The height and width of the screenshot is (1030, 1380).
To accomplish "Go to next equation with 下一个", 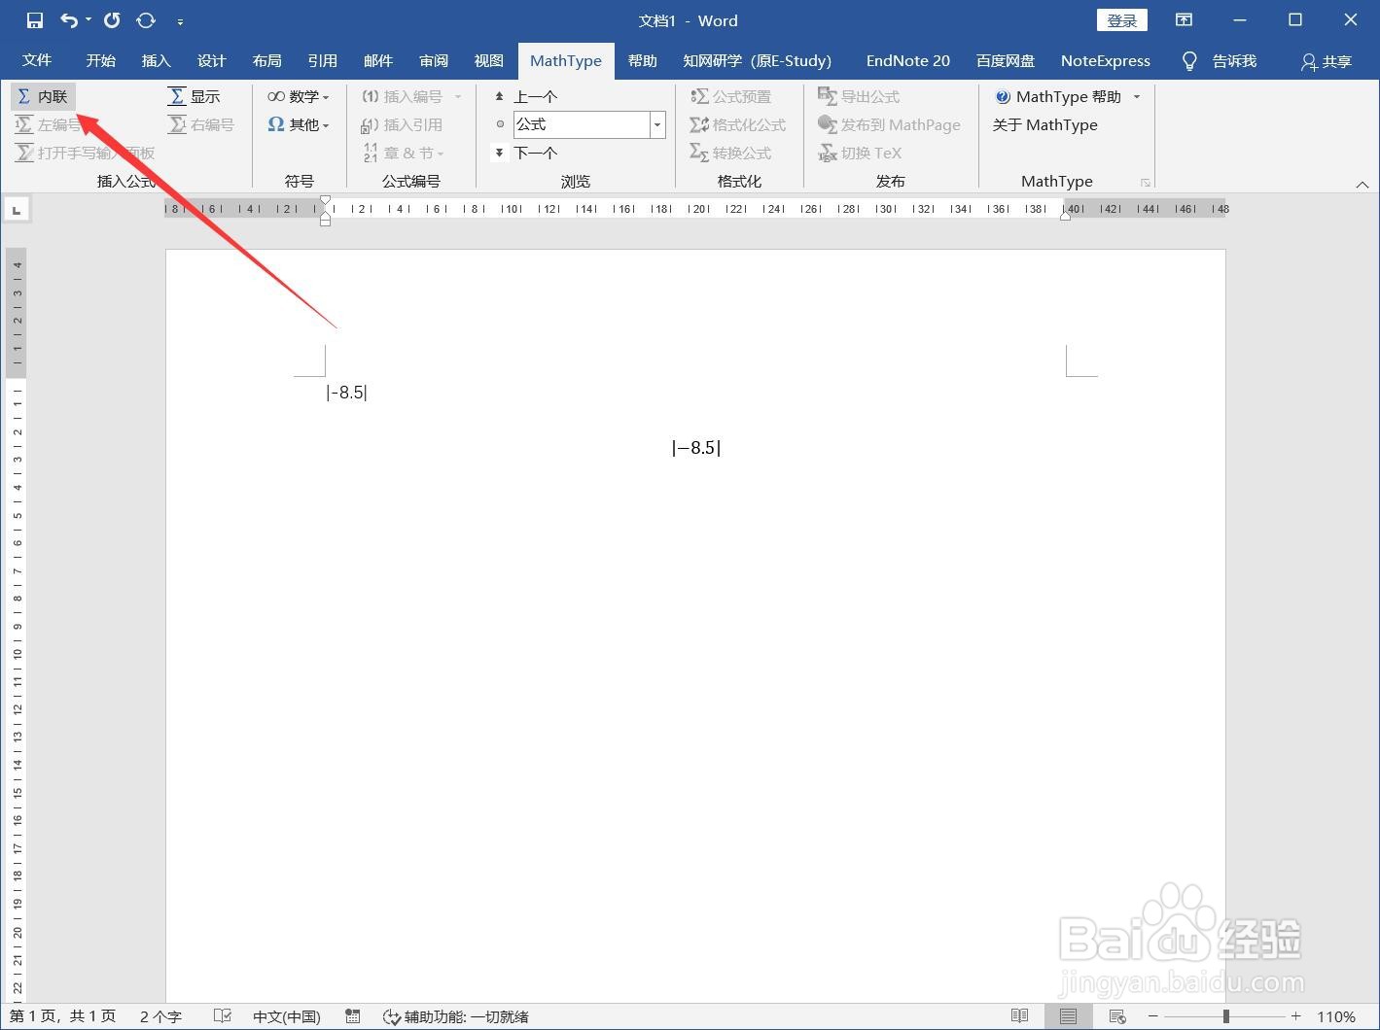I will (x=525, y=153).
